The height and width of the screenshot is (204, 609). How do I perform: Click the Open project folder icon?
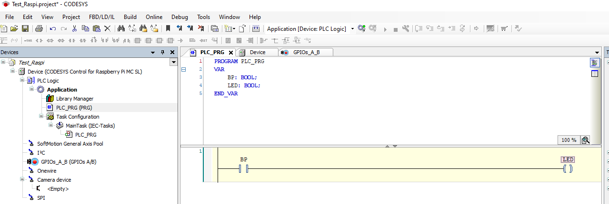[14, 29]
